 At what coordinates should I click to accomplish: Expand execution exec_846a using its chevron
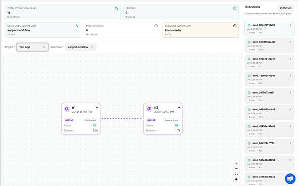click(290, 109)
